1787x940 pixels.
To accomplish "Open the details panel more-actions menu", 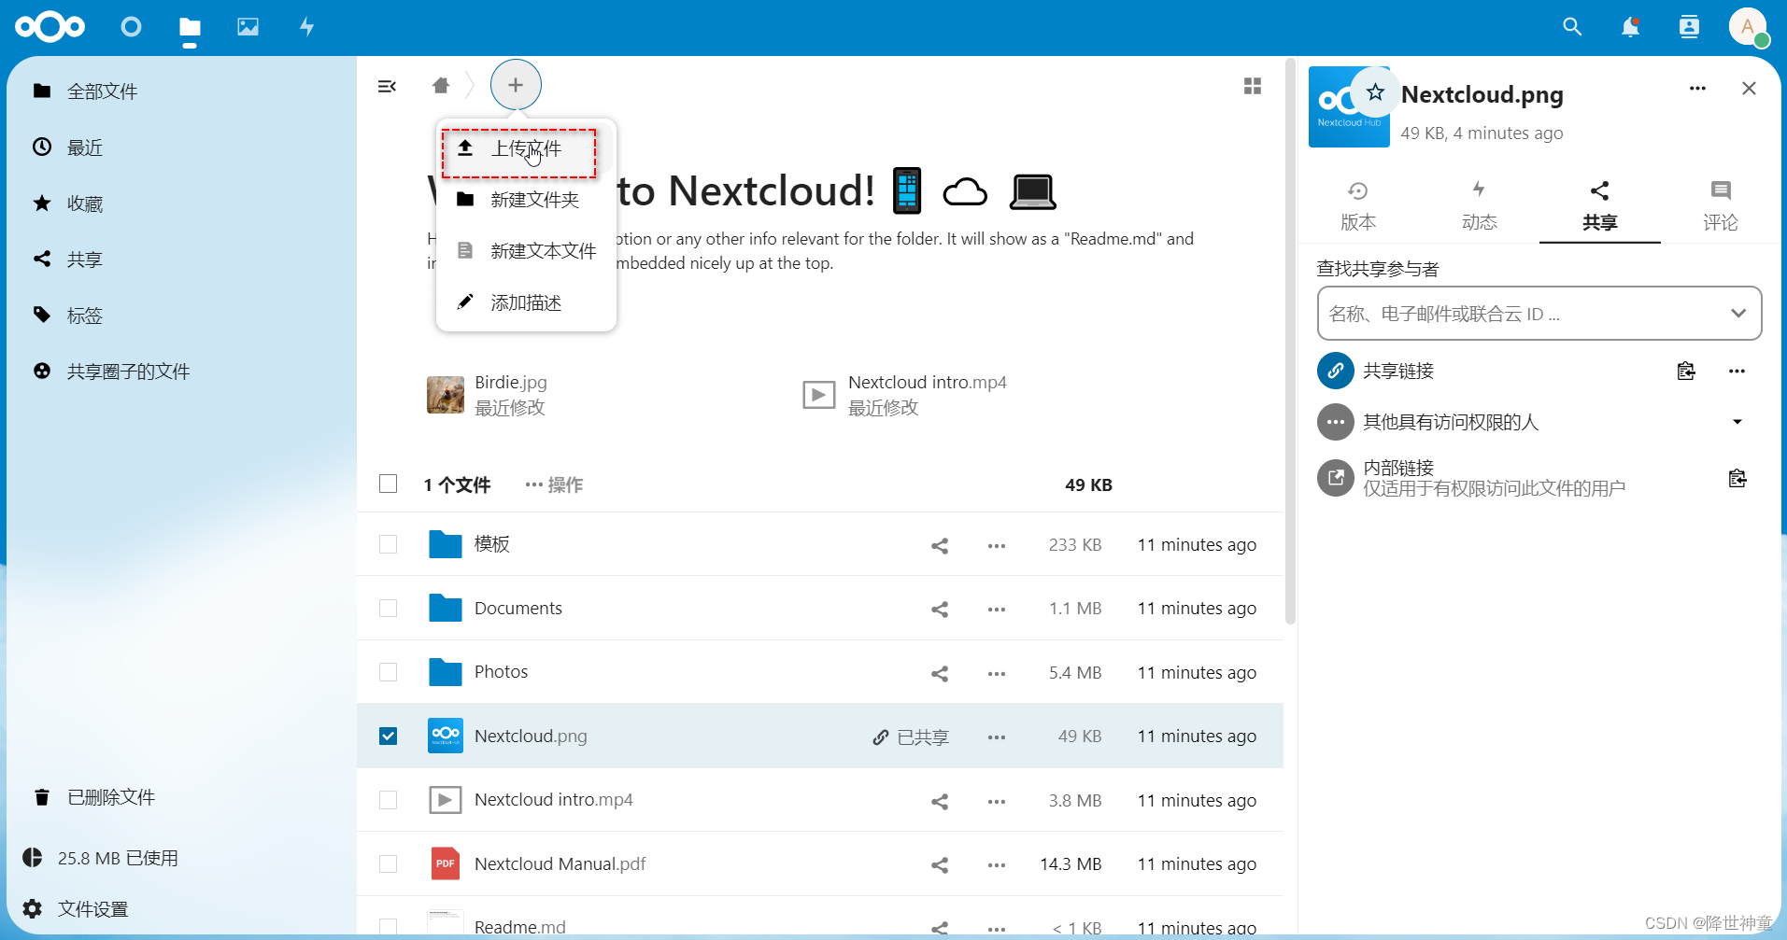I will 1697,89.
